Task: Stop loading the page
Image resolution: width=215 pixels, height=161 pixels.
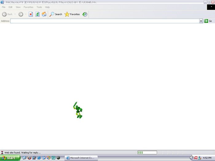Action: (x=31, y=14)
